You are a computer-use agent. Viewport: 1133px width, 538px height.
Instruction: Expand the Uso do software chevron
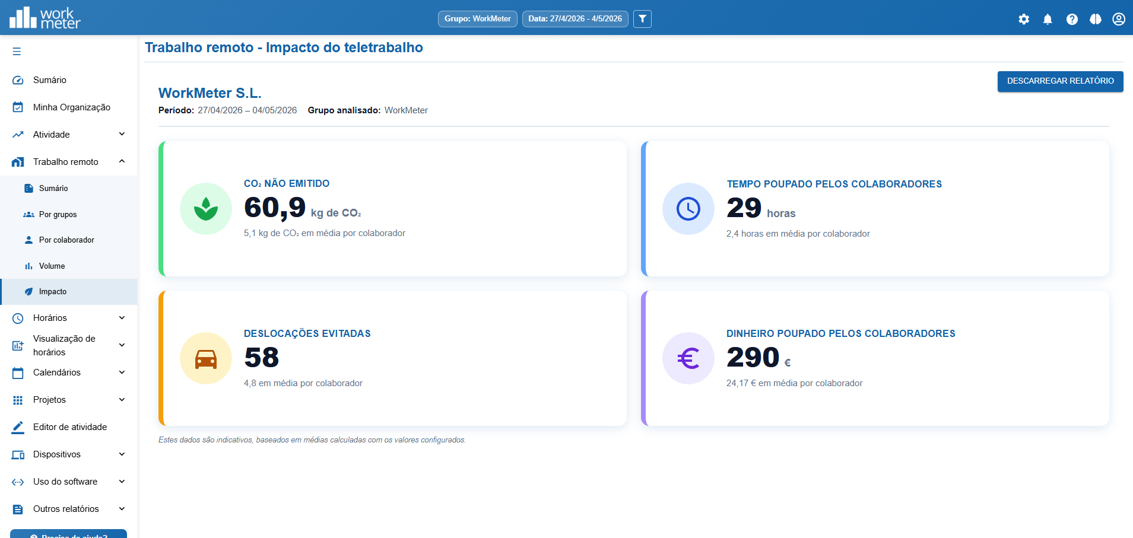click(x=122, y=482)
